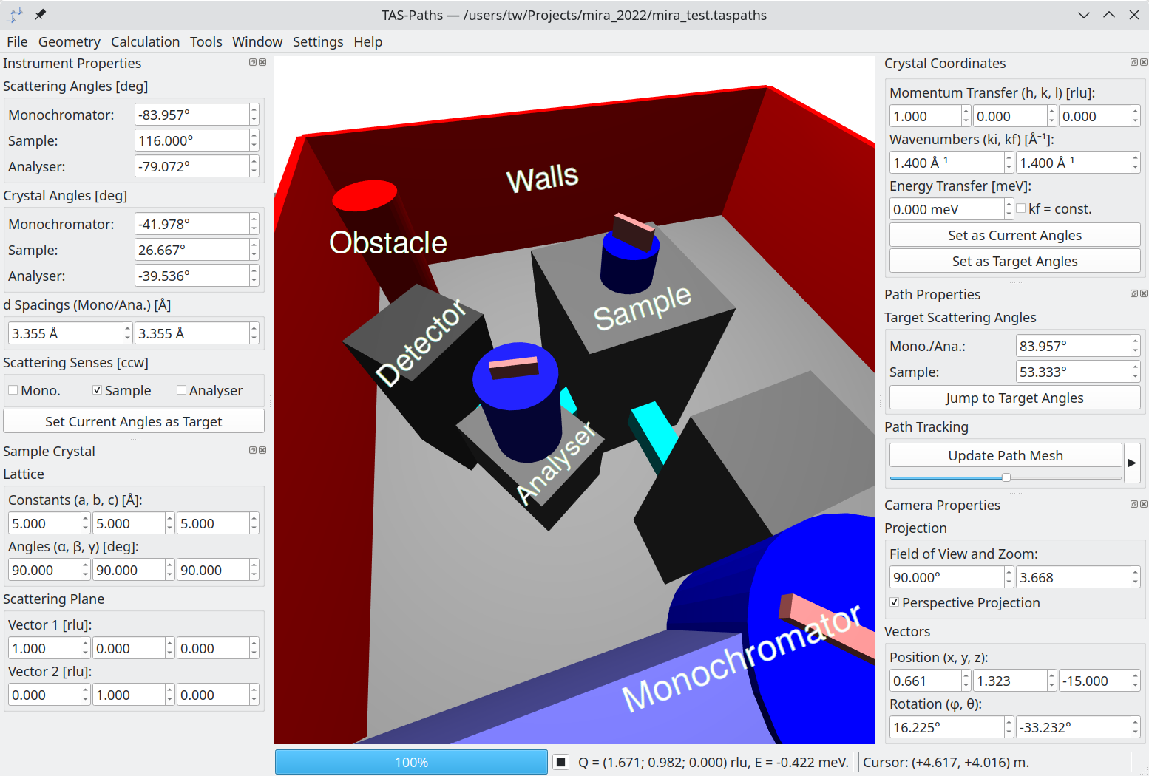Undock the Crystal Coordinates panel
The image size is (1149, 776).
[x=1134, y=63]
